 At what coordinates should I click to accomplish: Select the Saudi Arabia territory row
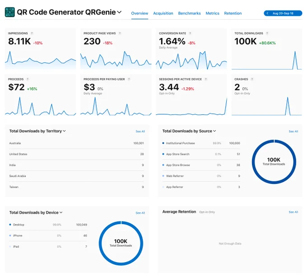coord(77,176)
